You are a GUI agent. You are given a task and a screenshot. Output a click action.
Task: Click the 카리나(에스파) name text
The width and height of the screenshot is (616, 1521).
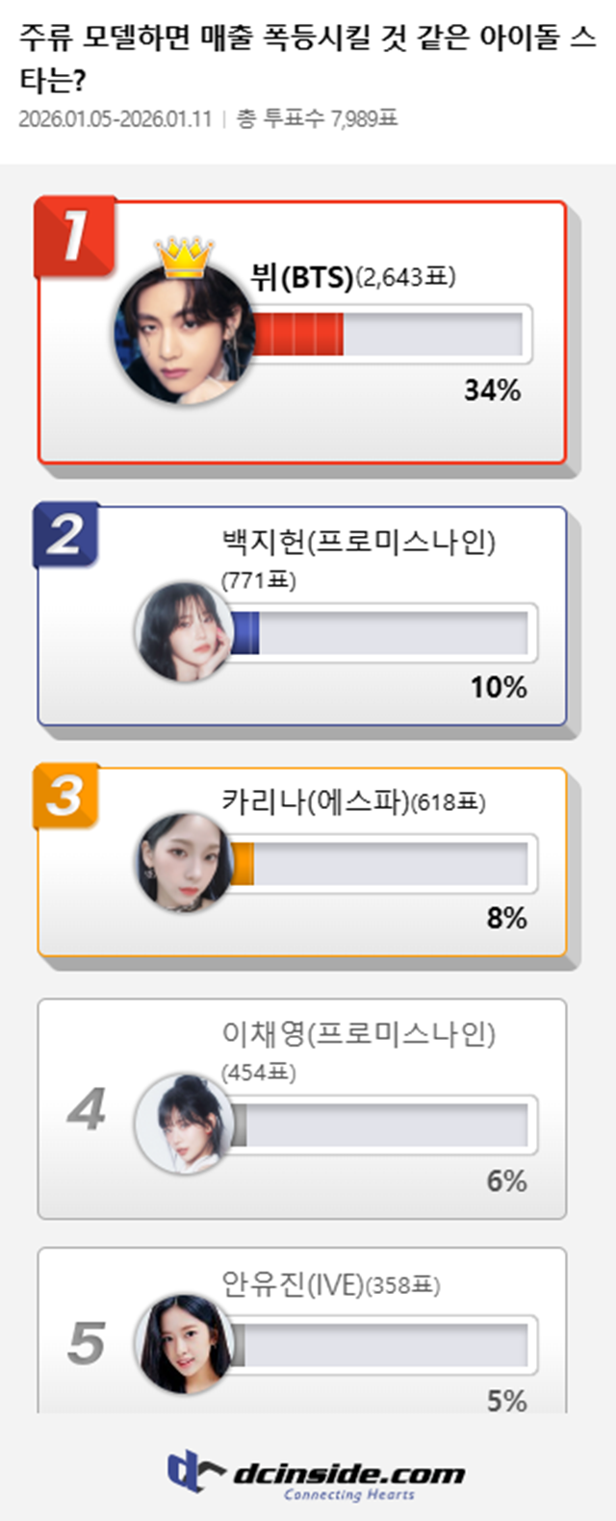[316, 801]
